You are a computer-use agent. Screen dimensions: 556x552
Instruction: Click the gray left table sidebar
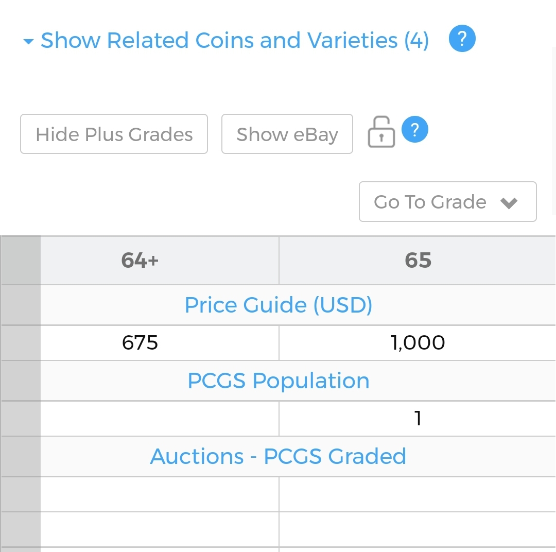click(21, 394)
